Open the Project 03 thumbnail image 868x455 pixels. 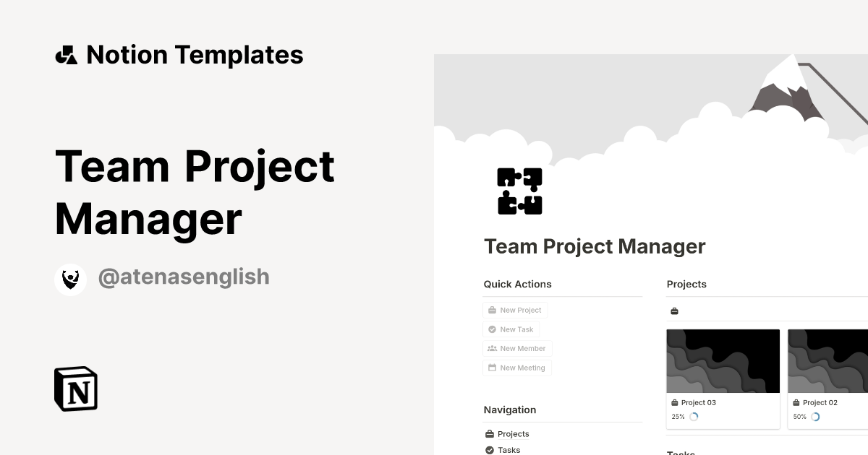click(723, 360)
